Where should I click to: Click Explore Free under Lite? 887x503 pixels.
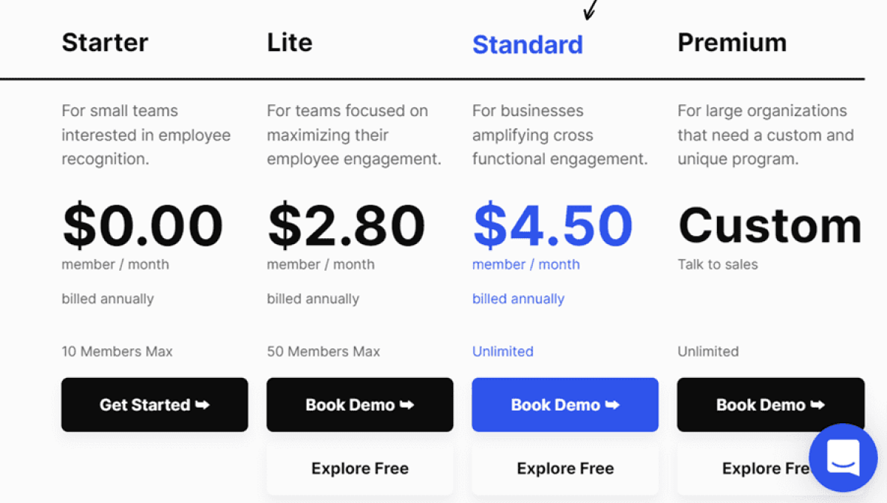360,468
